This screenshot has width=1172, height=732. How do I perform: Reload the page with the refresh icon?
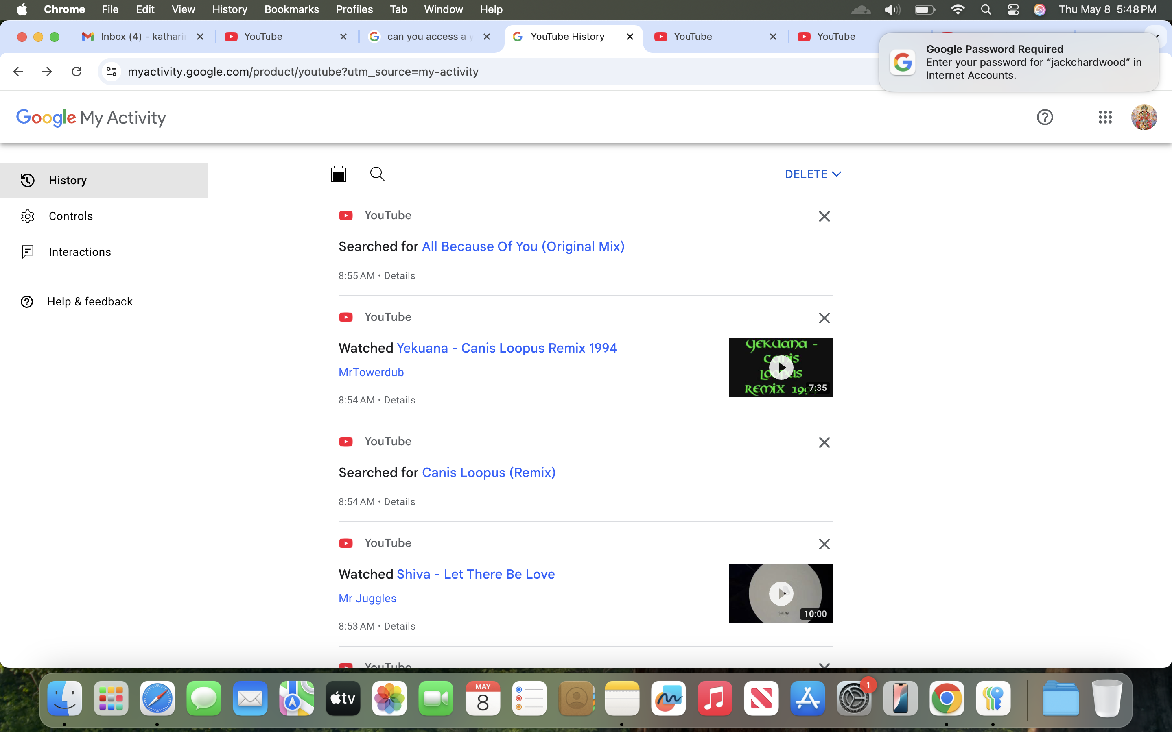click(77, 72)
